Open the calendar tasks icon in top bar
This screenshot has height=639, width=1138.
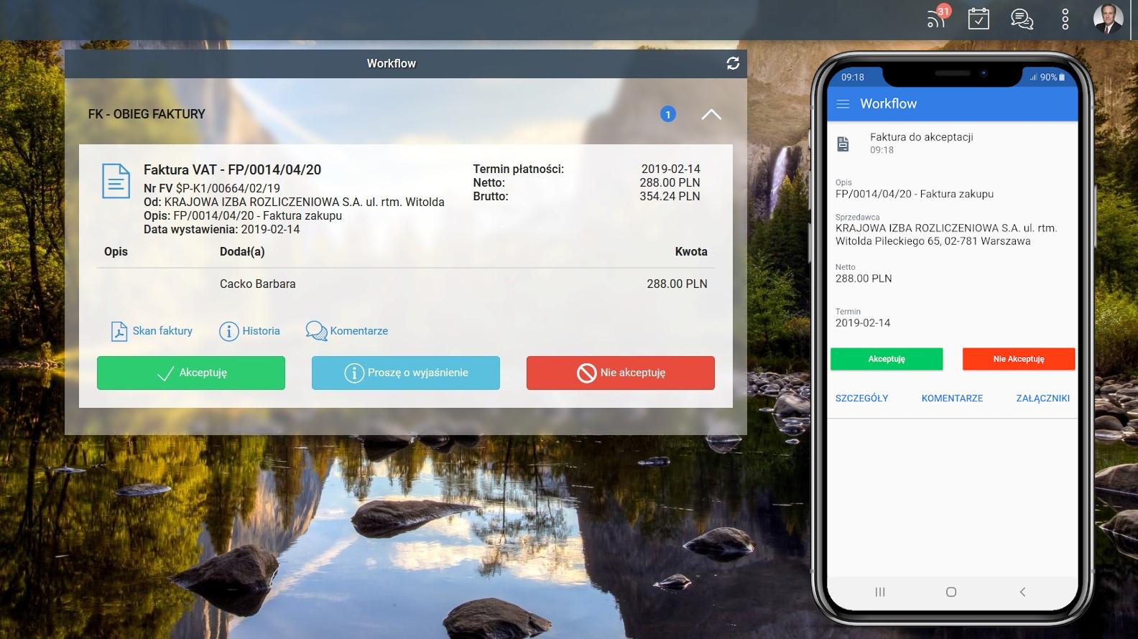click(979, 19)
